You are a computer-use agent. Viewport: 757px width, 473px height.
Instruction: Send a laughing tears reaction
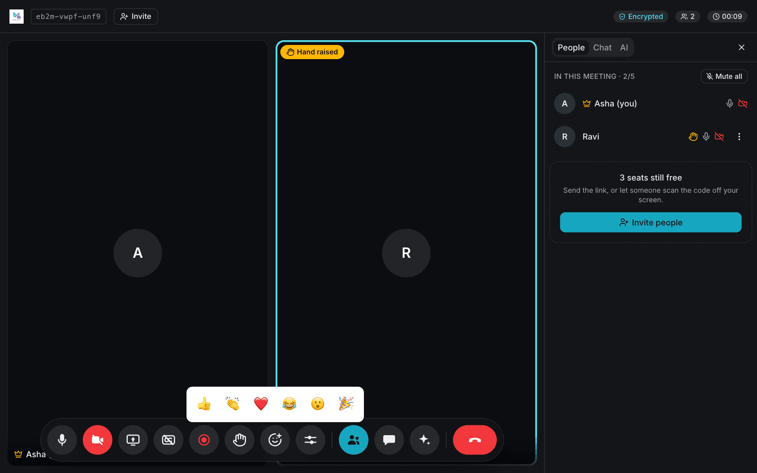pos(289,404)
